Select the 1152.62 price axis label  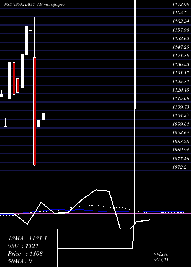click(x=181, y=39)
